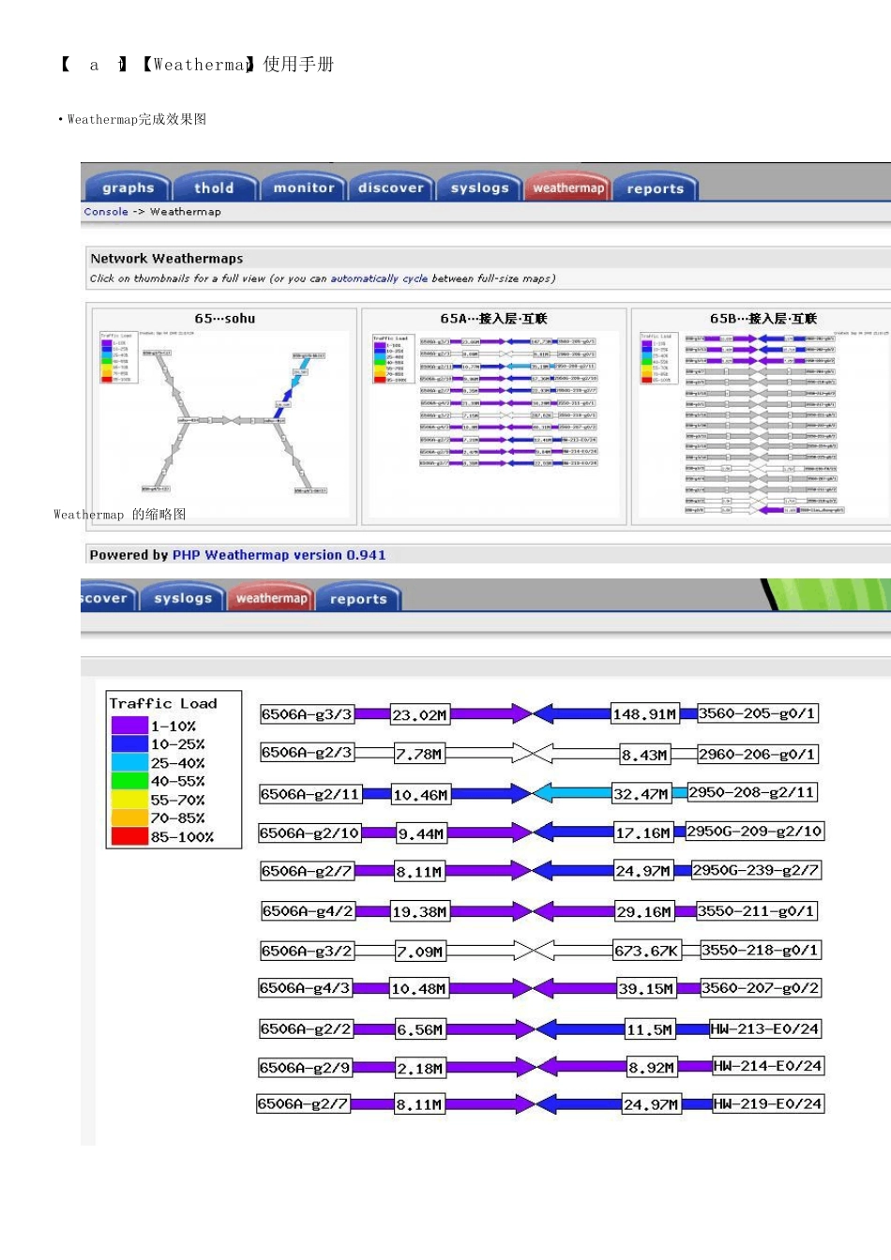Click the 9.44M bandwidth label
Screen dimensions: 891x1260
[x=421, y=833]
